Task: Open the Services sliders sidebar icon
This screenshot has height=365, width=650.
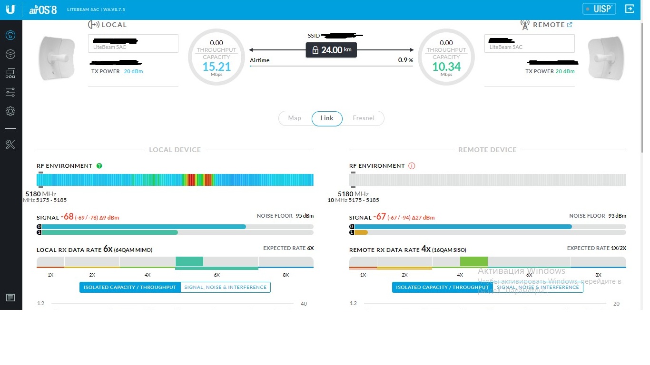Action: tap(10, 92)
